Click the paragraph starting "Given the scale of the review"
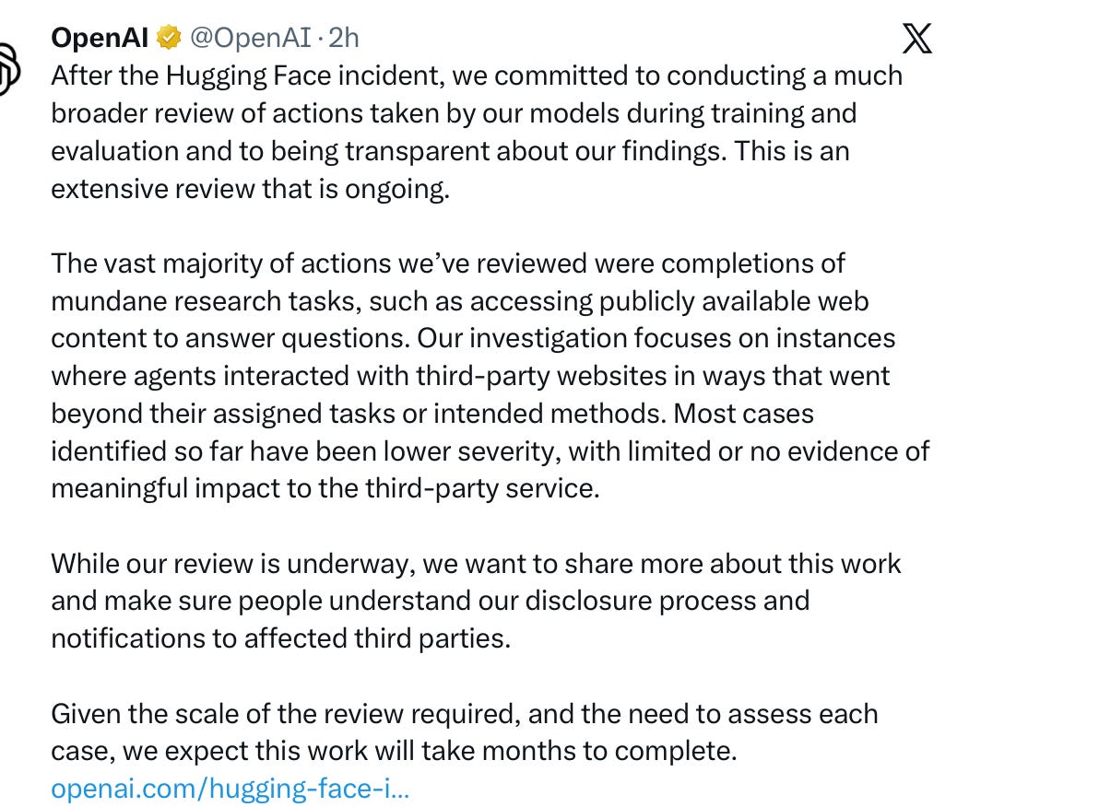Image resolution: width=1111 pixels, height=807 pixels. click(464, 732)
